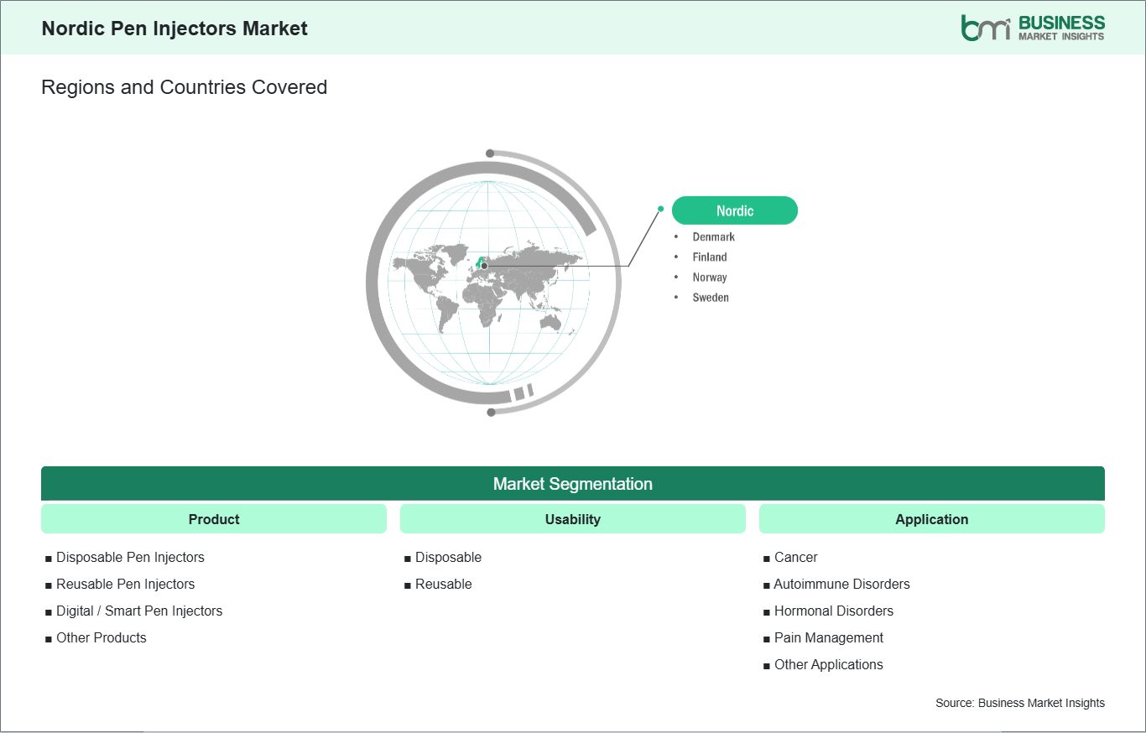This screenshot has height=733, width=1146.
Task: Open the Application segmentation header
Action: [932, 519]
